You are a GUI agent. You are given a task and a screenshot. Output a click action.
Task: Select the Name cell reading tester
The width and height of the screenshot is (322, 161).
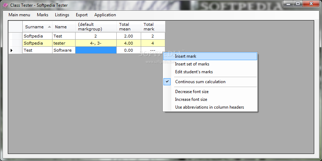64,43
